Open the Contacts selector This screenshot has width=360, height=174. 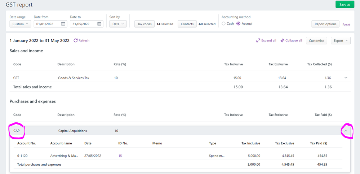pyautogui.click(x=187, y=24)
